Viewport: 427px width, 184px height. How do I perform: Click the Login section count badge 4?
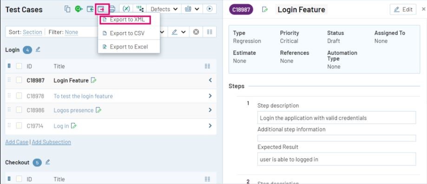[x=27, y=50]
